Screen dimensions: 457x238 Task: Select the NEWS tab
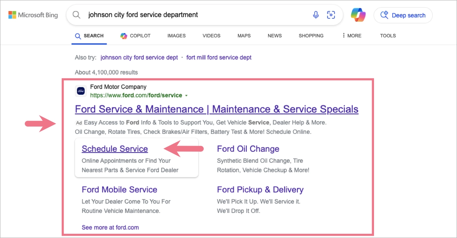point(274,35)
